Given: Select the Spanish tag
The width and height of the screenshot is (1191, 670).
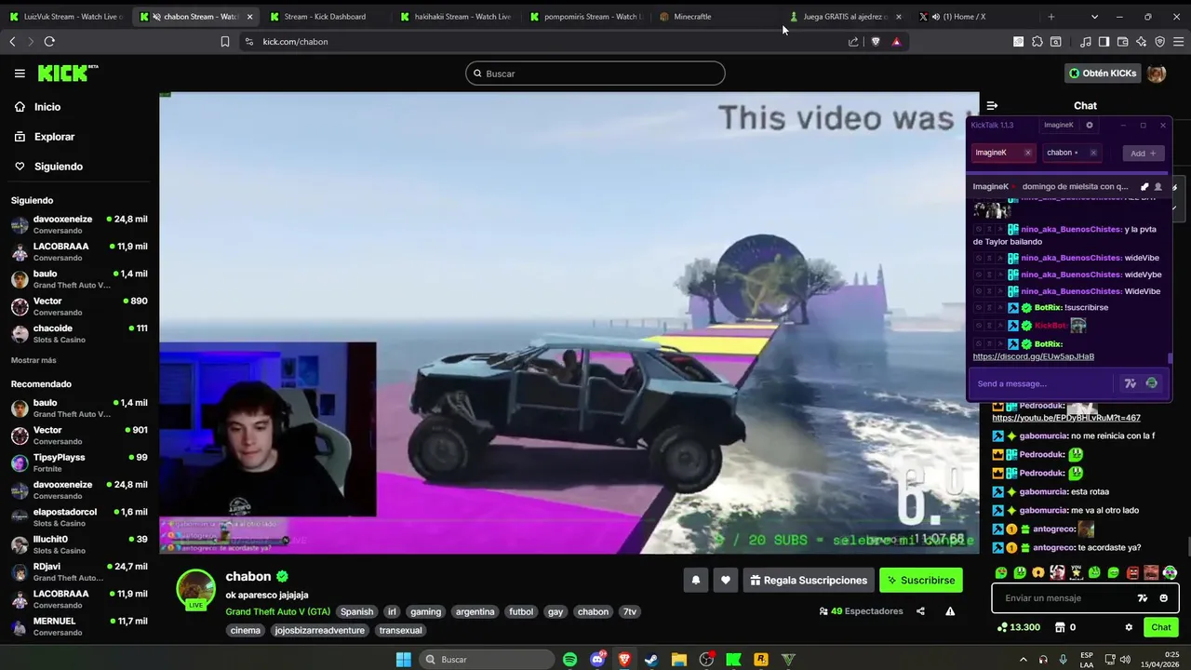Looking at the screenshot, I should click(356, 611).
